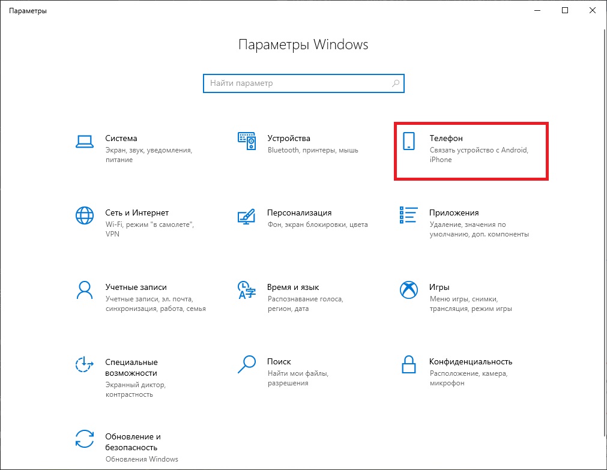Open the Персонализация heading
Viewport: 607px width, 470px height.
[x=299, y=212]
